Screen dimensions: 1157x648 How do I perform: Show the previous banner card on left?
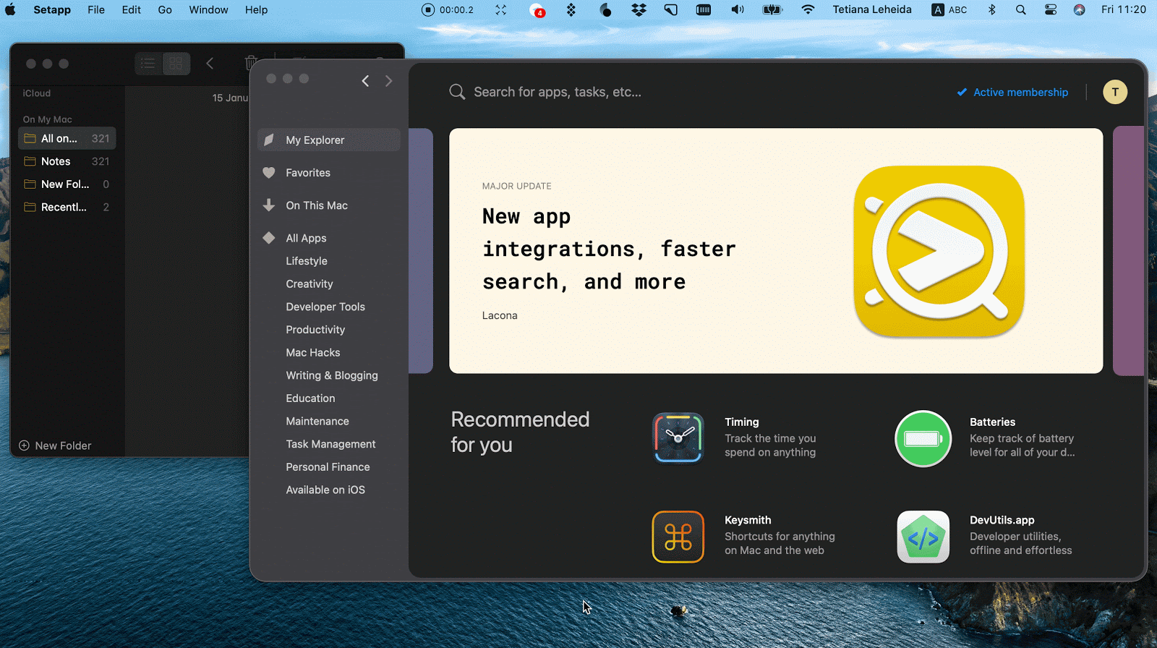tap(421, 251)
